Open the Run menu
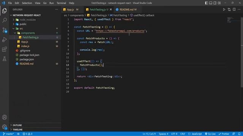Screen dimensions: 243x136 click(x=52, y=3)
